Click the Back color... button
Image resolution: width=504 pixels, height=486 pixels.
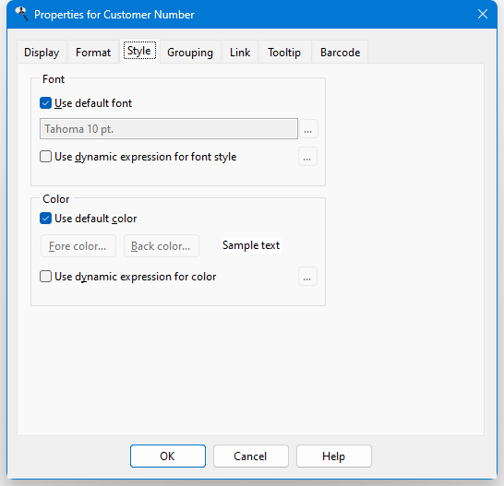(x=162, y=246)
